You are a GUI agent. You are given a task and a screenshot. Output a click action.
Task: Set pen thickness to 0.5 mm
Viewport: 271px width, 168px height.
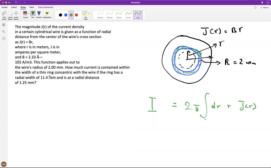pos(119,15)
